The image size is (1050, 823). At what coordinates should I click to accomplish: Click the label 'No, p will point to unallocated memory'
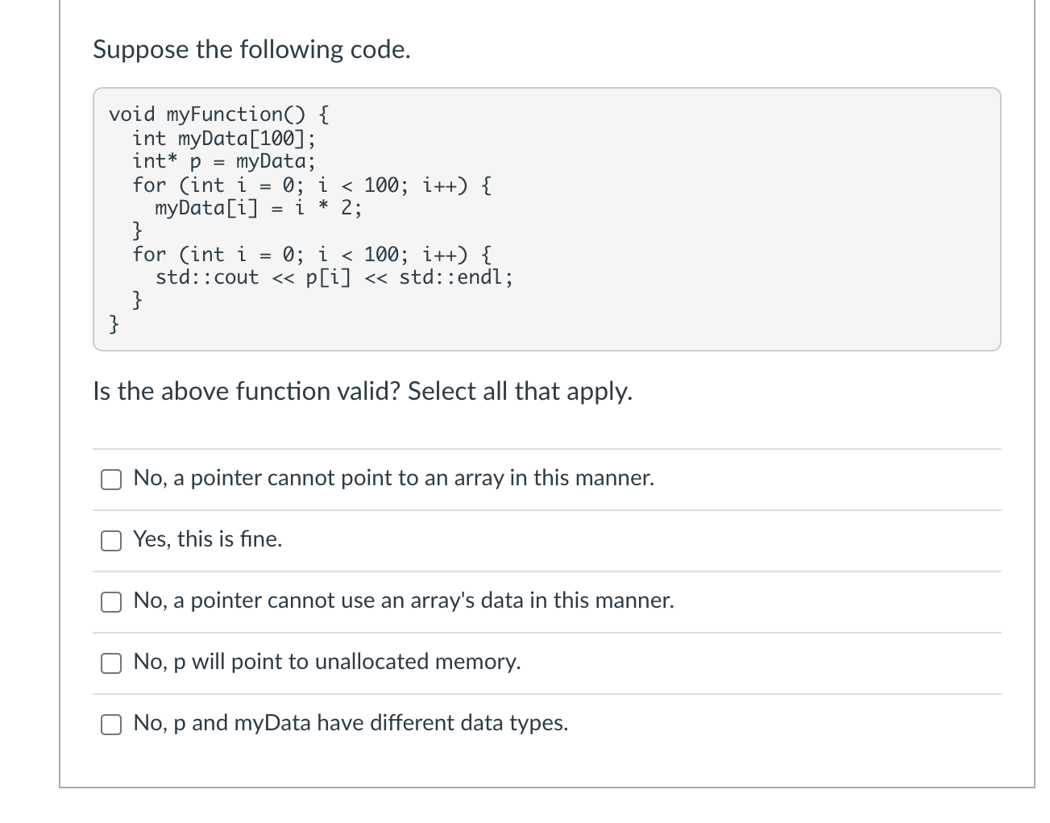coord(327,662)
